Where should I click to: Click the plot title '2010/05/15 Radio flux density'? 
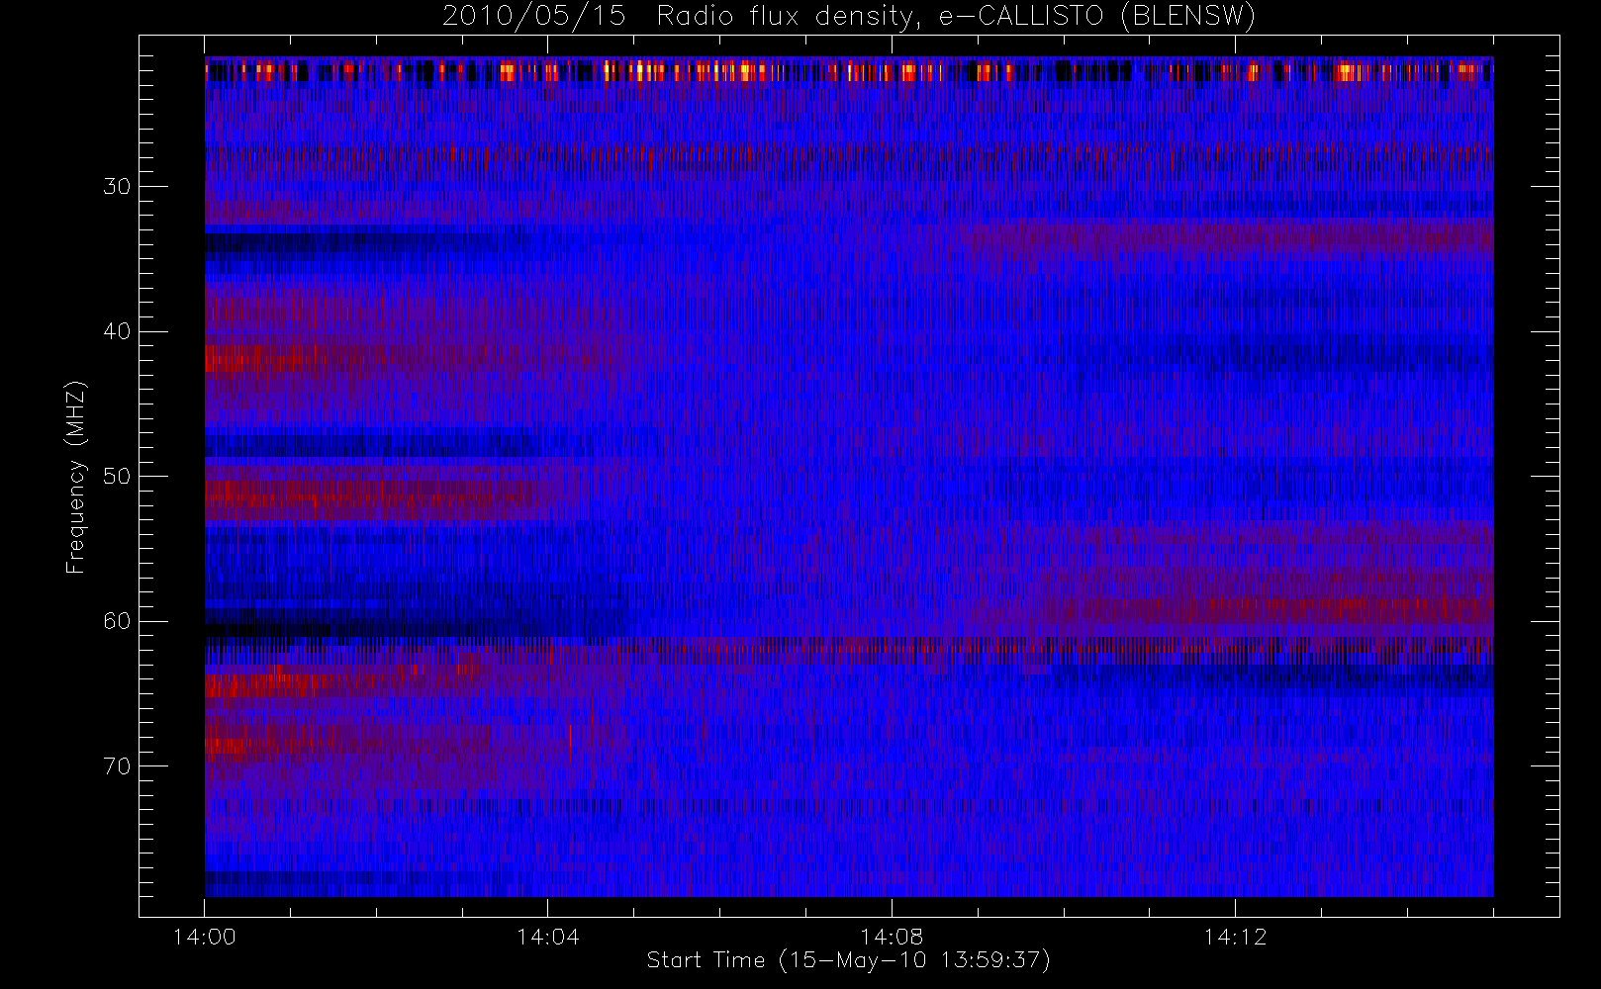click(683, 17)
